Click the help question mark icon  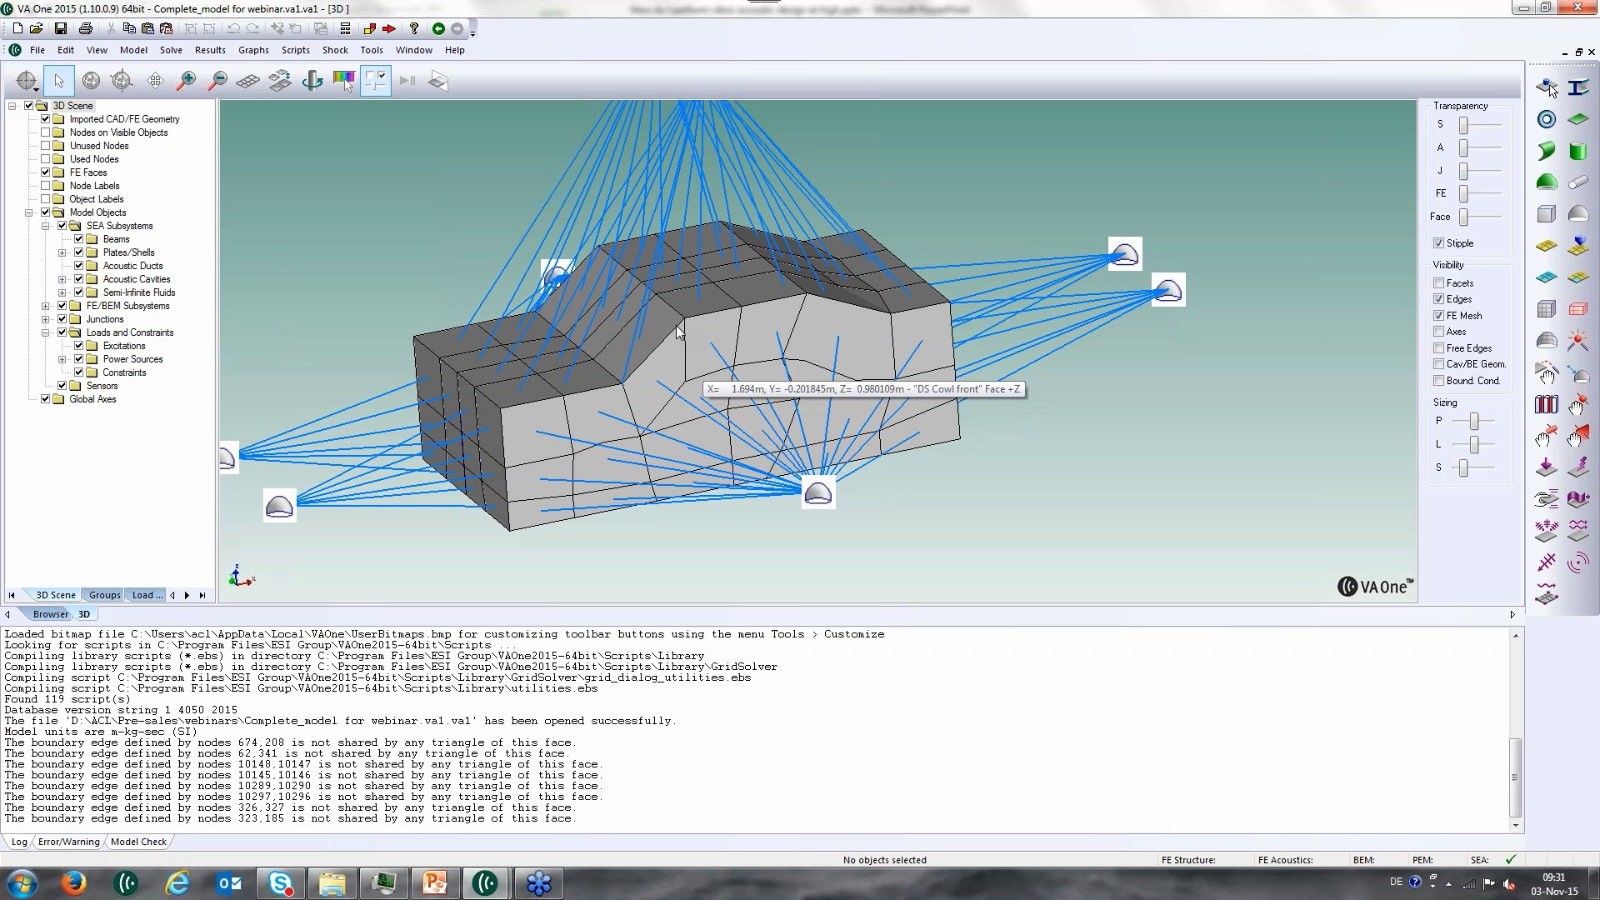413,28
